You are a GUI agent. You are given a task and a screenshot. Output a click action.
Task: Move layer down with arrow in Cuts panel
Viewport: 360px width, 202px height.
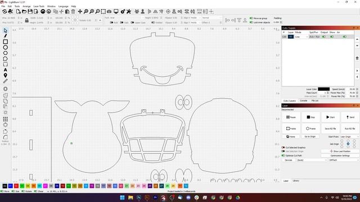point(357,45)
